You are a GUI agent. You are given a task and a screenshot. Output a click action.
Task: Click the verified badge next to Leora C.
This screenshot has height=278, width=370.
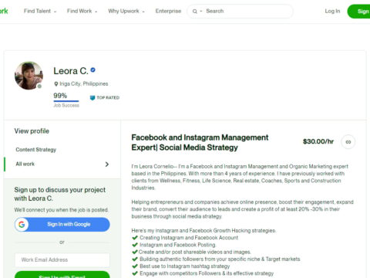tap(93, 69)
